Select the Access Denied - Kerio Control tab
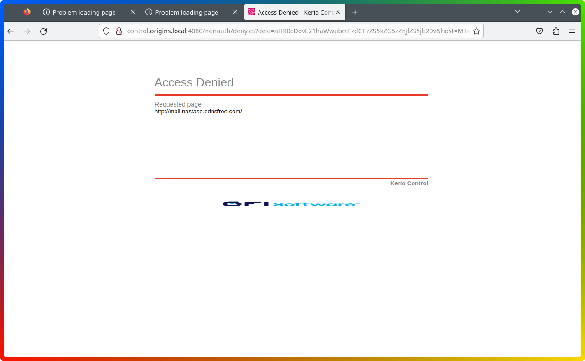Screen dimensions: 585x361 tap(291, 12)
